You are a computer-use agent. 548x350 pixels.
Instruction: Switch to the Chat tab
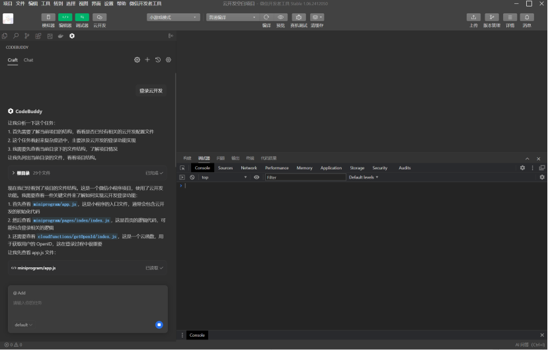click(28, 60)
